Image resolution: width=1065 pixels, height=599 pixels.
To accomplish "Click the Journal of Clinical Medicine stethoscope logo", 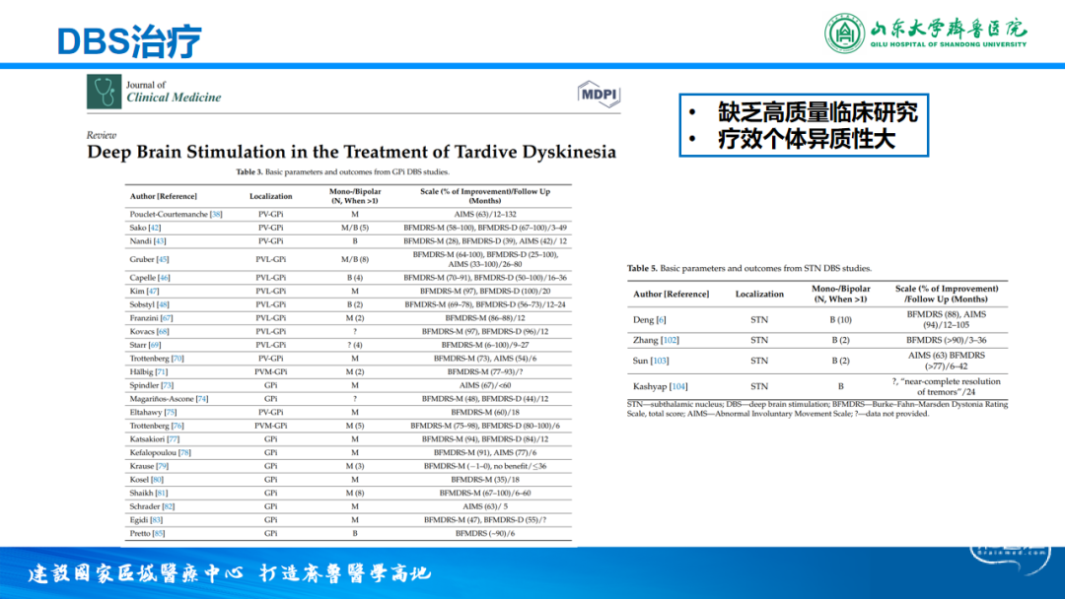I will [x=104, y=92].
